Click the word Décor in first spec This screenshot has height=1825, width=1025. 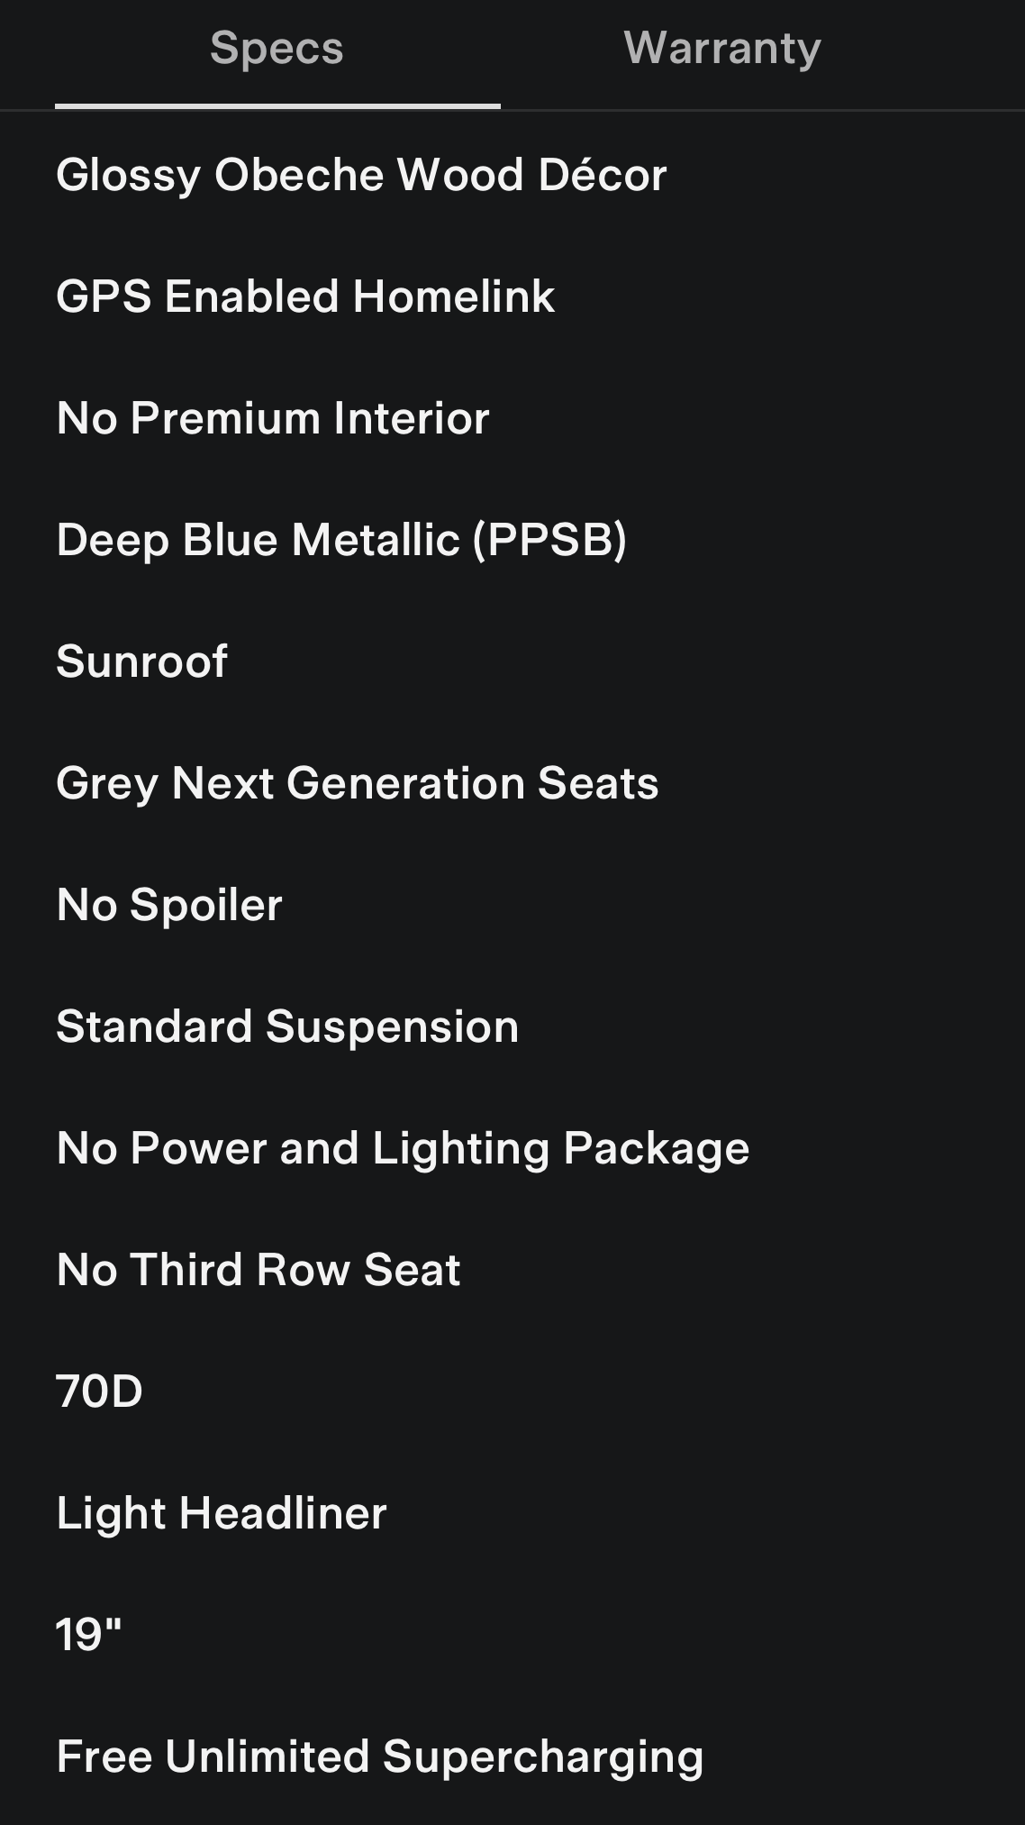point(602,175)
